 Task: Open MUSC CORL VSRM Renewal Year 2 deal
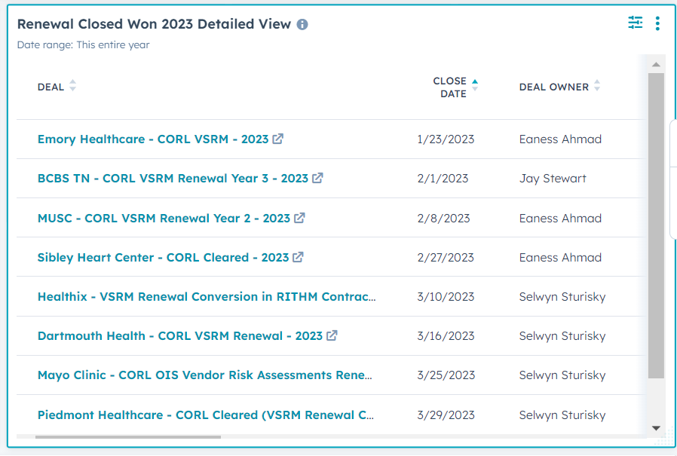click(163, 218)
